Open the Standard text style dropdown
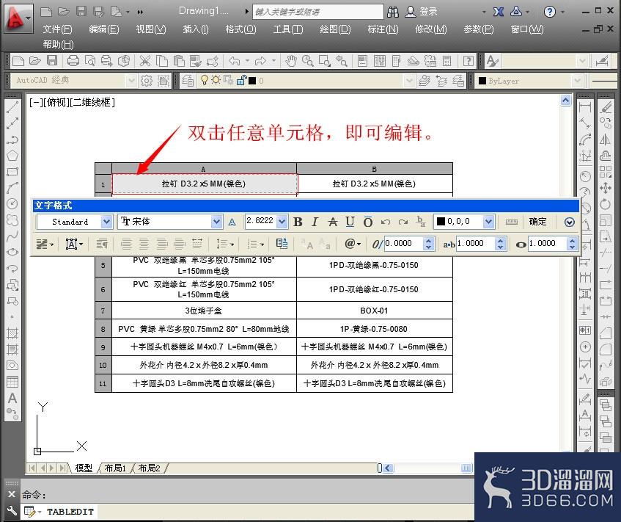The image size is (621, 522). (x=106, y=222)
